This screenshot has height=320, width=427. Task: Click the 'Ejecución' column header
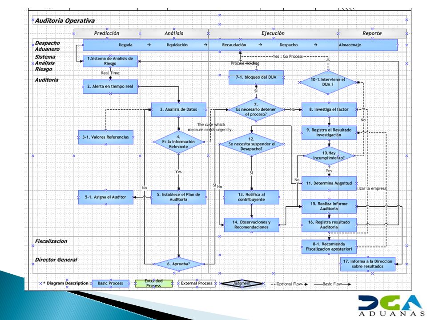[273, 33]
